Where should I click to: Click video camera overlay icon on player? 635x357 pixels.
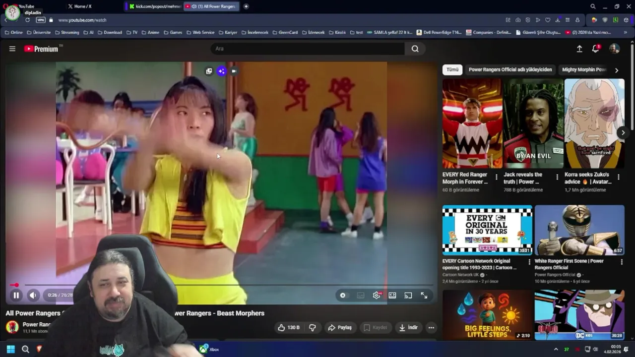point(234,71)
